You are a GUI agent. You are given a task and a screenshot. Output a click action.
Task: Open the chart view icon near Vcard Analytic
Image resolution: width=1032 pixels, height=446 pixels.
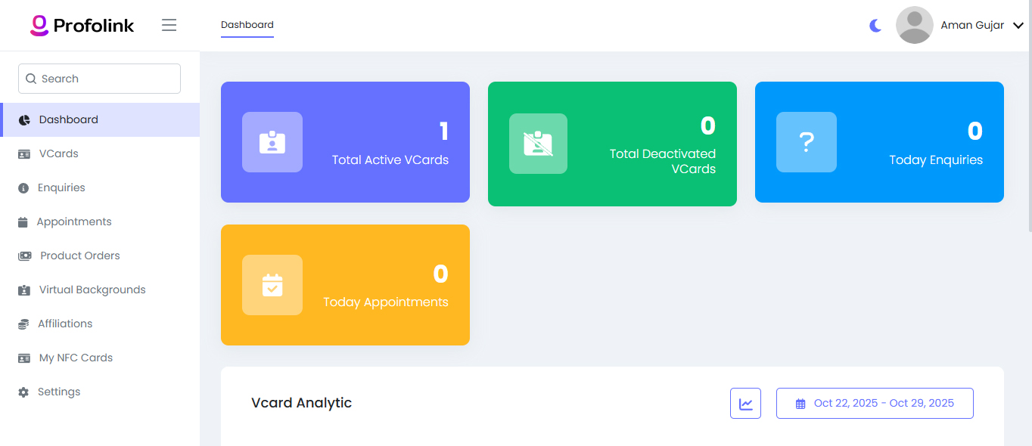click(745, 403)
